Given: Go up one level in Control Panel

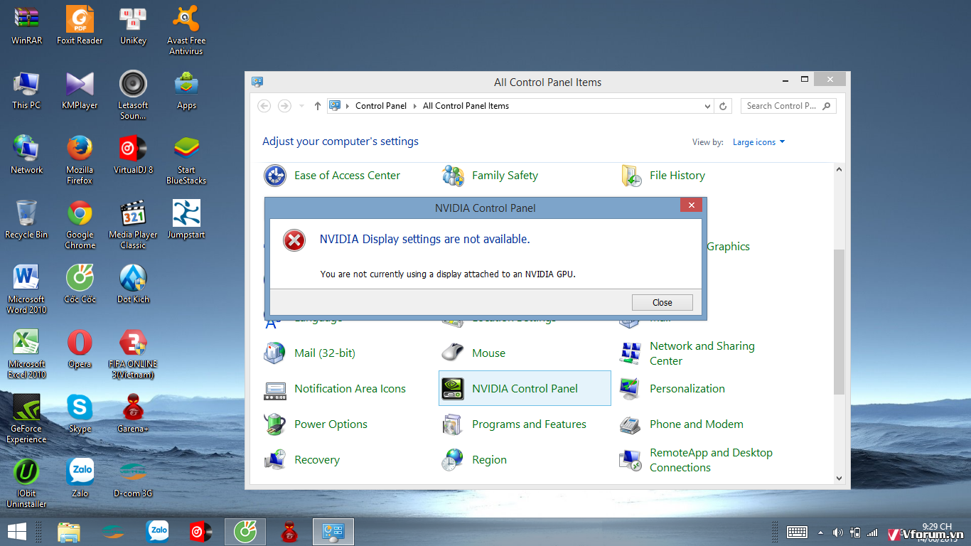Looking at the screenshot, I should pos(317,106).
